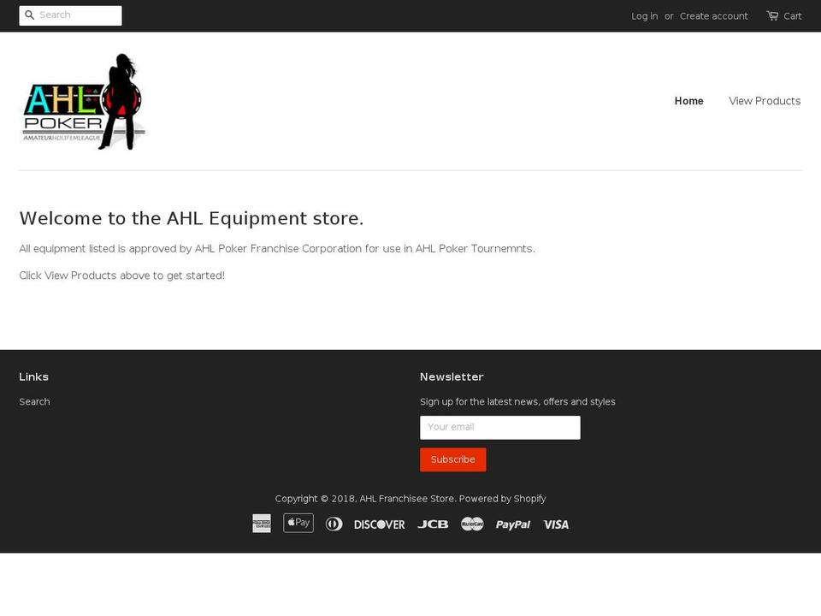Image resolution: width=821 pixels, height=616 pixels.
Task: Open the Powered by Shopify link
Action: coord(502,499)
